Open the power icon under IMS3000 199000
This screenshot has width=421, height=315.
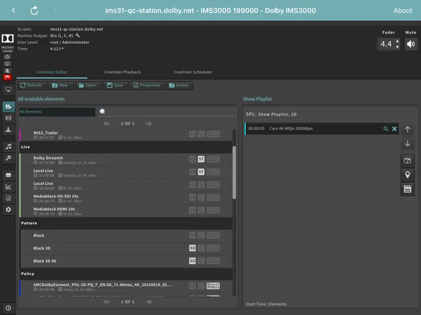click(x=8, y=57)
